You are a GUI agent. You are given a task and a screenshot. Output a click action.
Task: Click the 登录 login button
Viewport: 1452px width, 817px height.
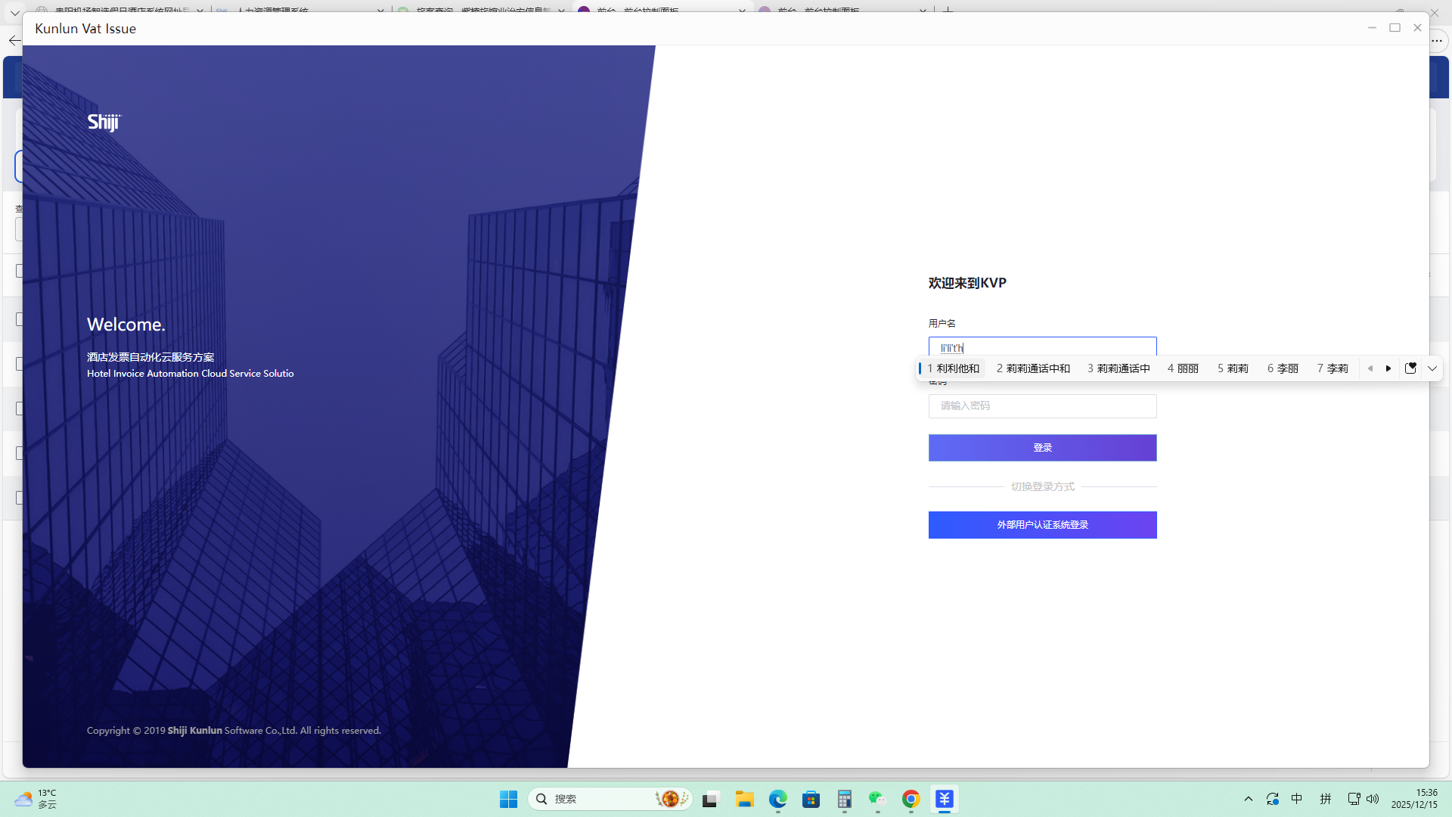tap(1042, 448)
